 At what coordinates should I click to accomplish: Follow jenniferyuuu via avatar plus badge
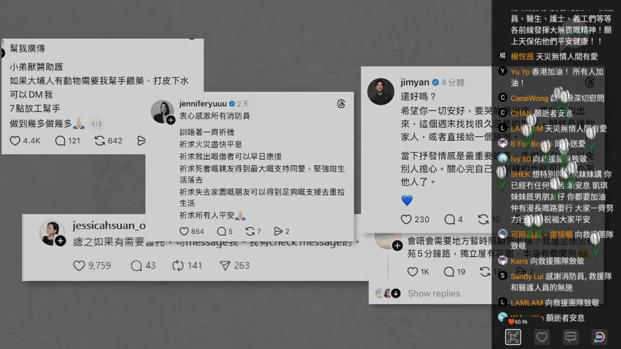click(171, 120)
